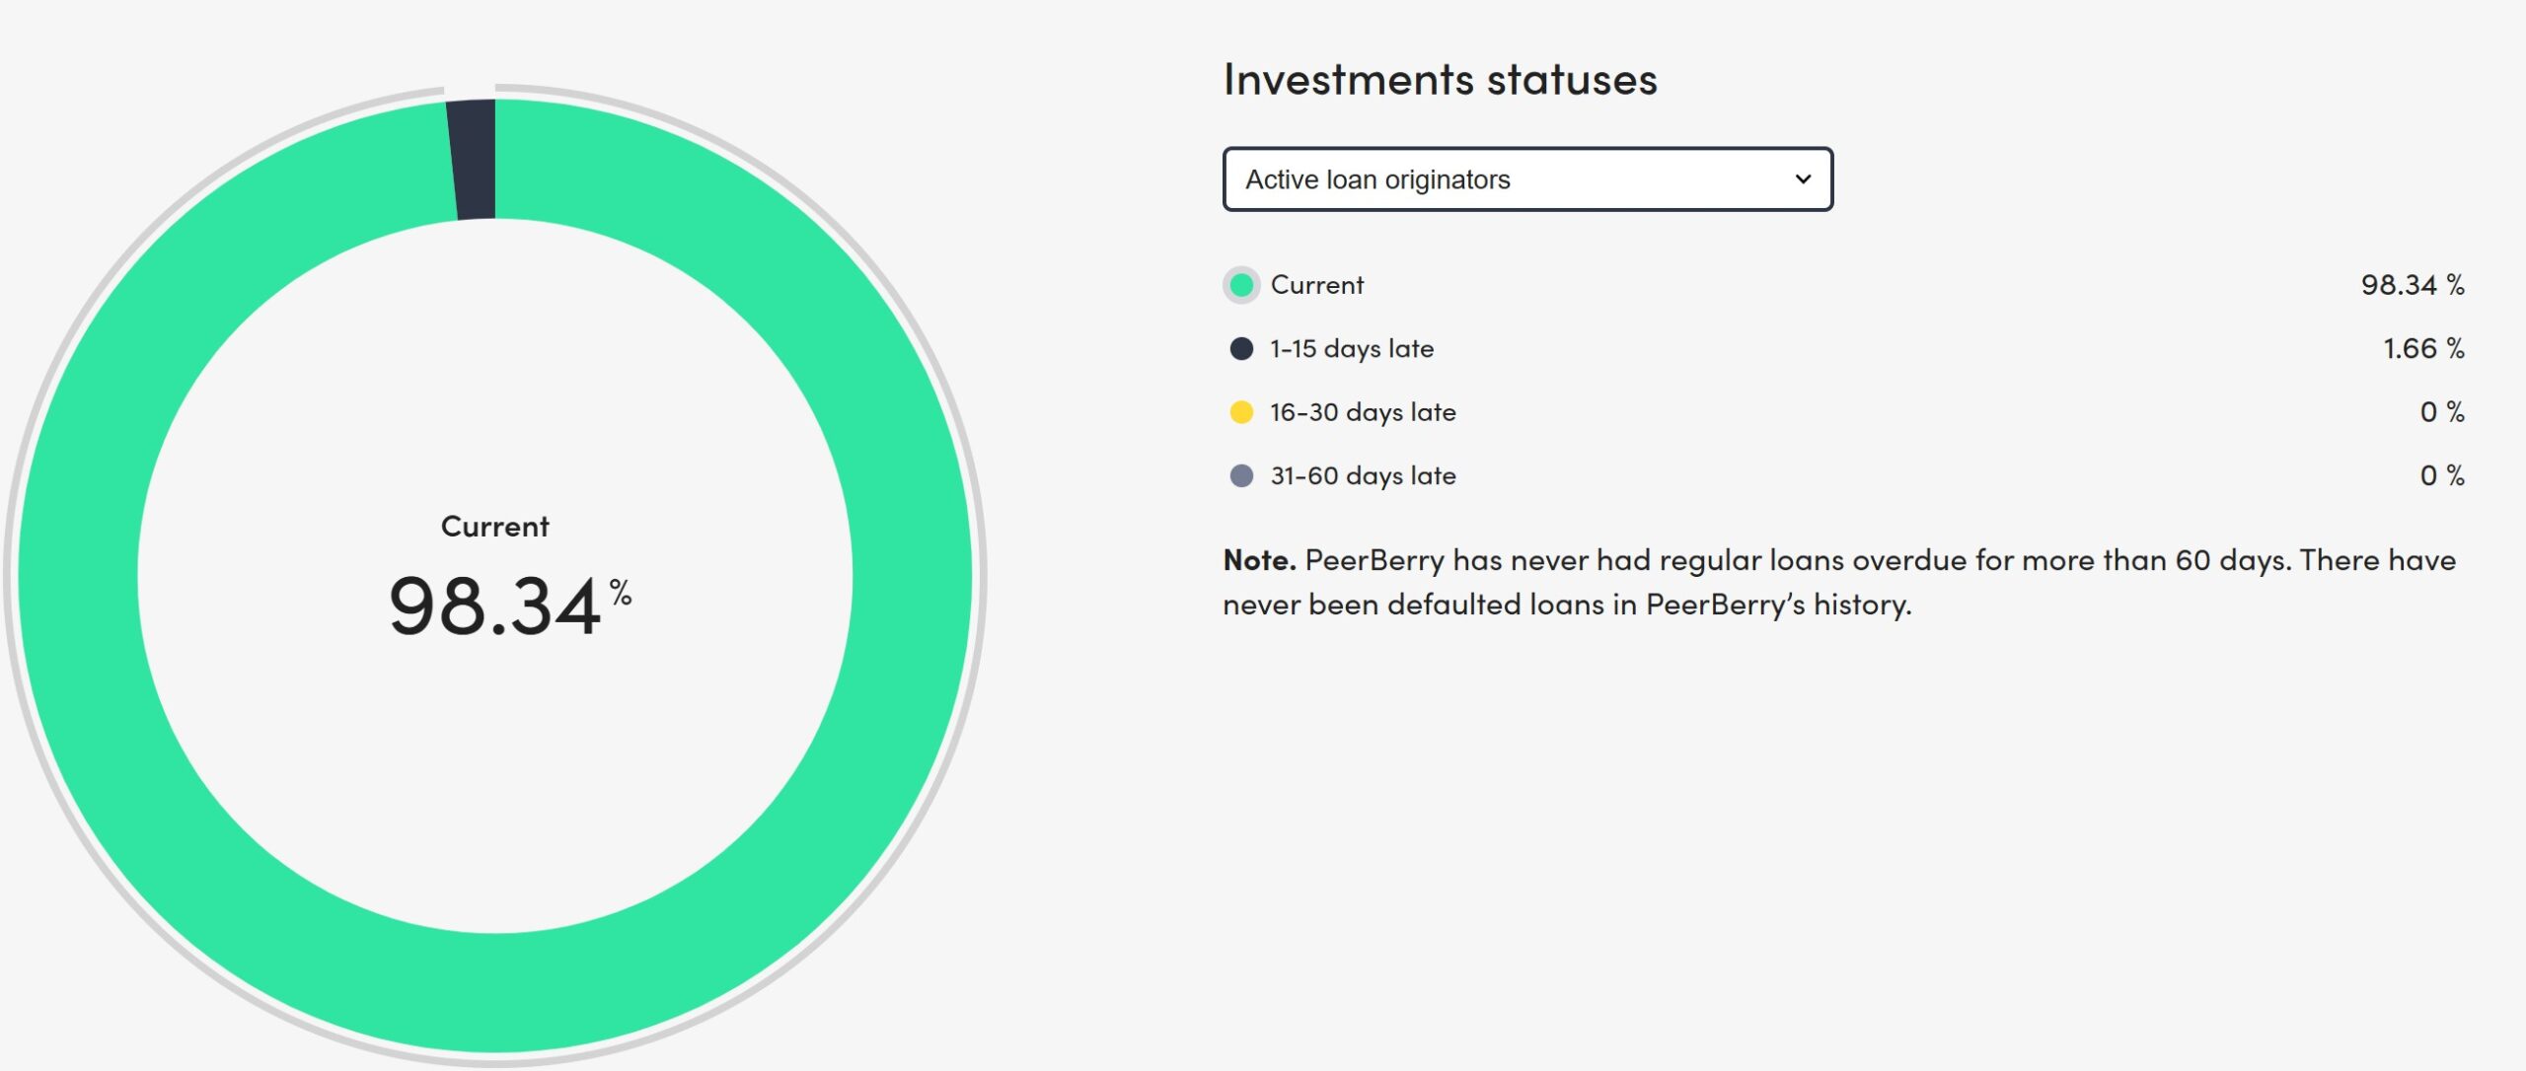This screenshot has width=2526, height=1071.
Task: Click the 98.34 center chart figure
Action: click(x=494, y=606)
